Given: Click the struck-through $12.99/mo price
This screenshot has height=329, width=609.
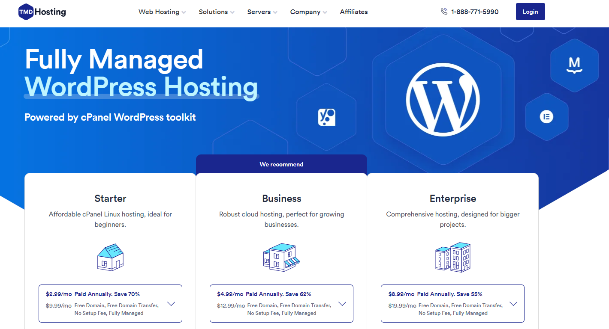Looking at the screenshot, I should [x=231, y=305].
